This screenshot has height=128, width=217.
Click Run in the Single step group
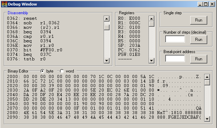coord(199,20)
